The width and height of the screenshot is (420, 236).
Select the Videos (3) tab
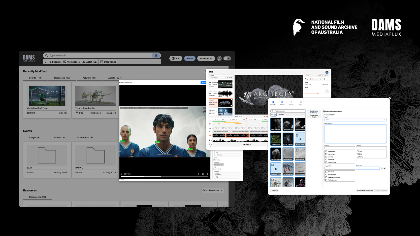coord(59,138)
